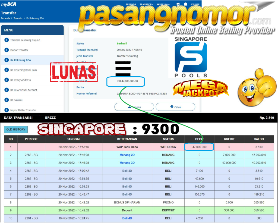The image size is (278, 223).
Task: Open Beli 4D link in row 10
Action: coord(127,218)
